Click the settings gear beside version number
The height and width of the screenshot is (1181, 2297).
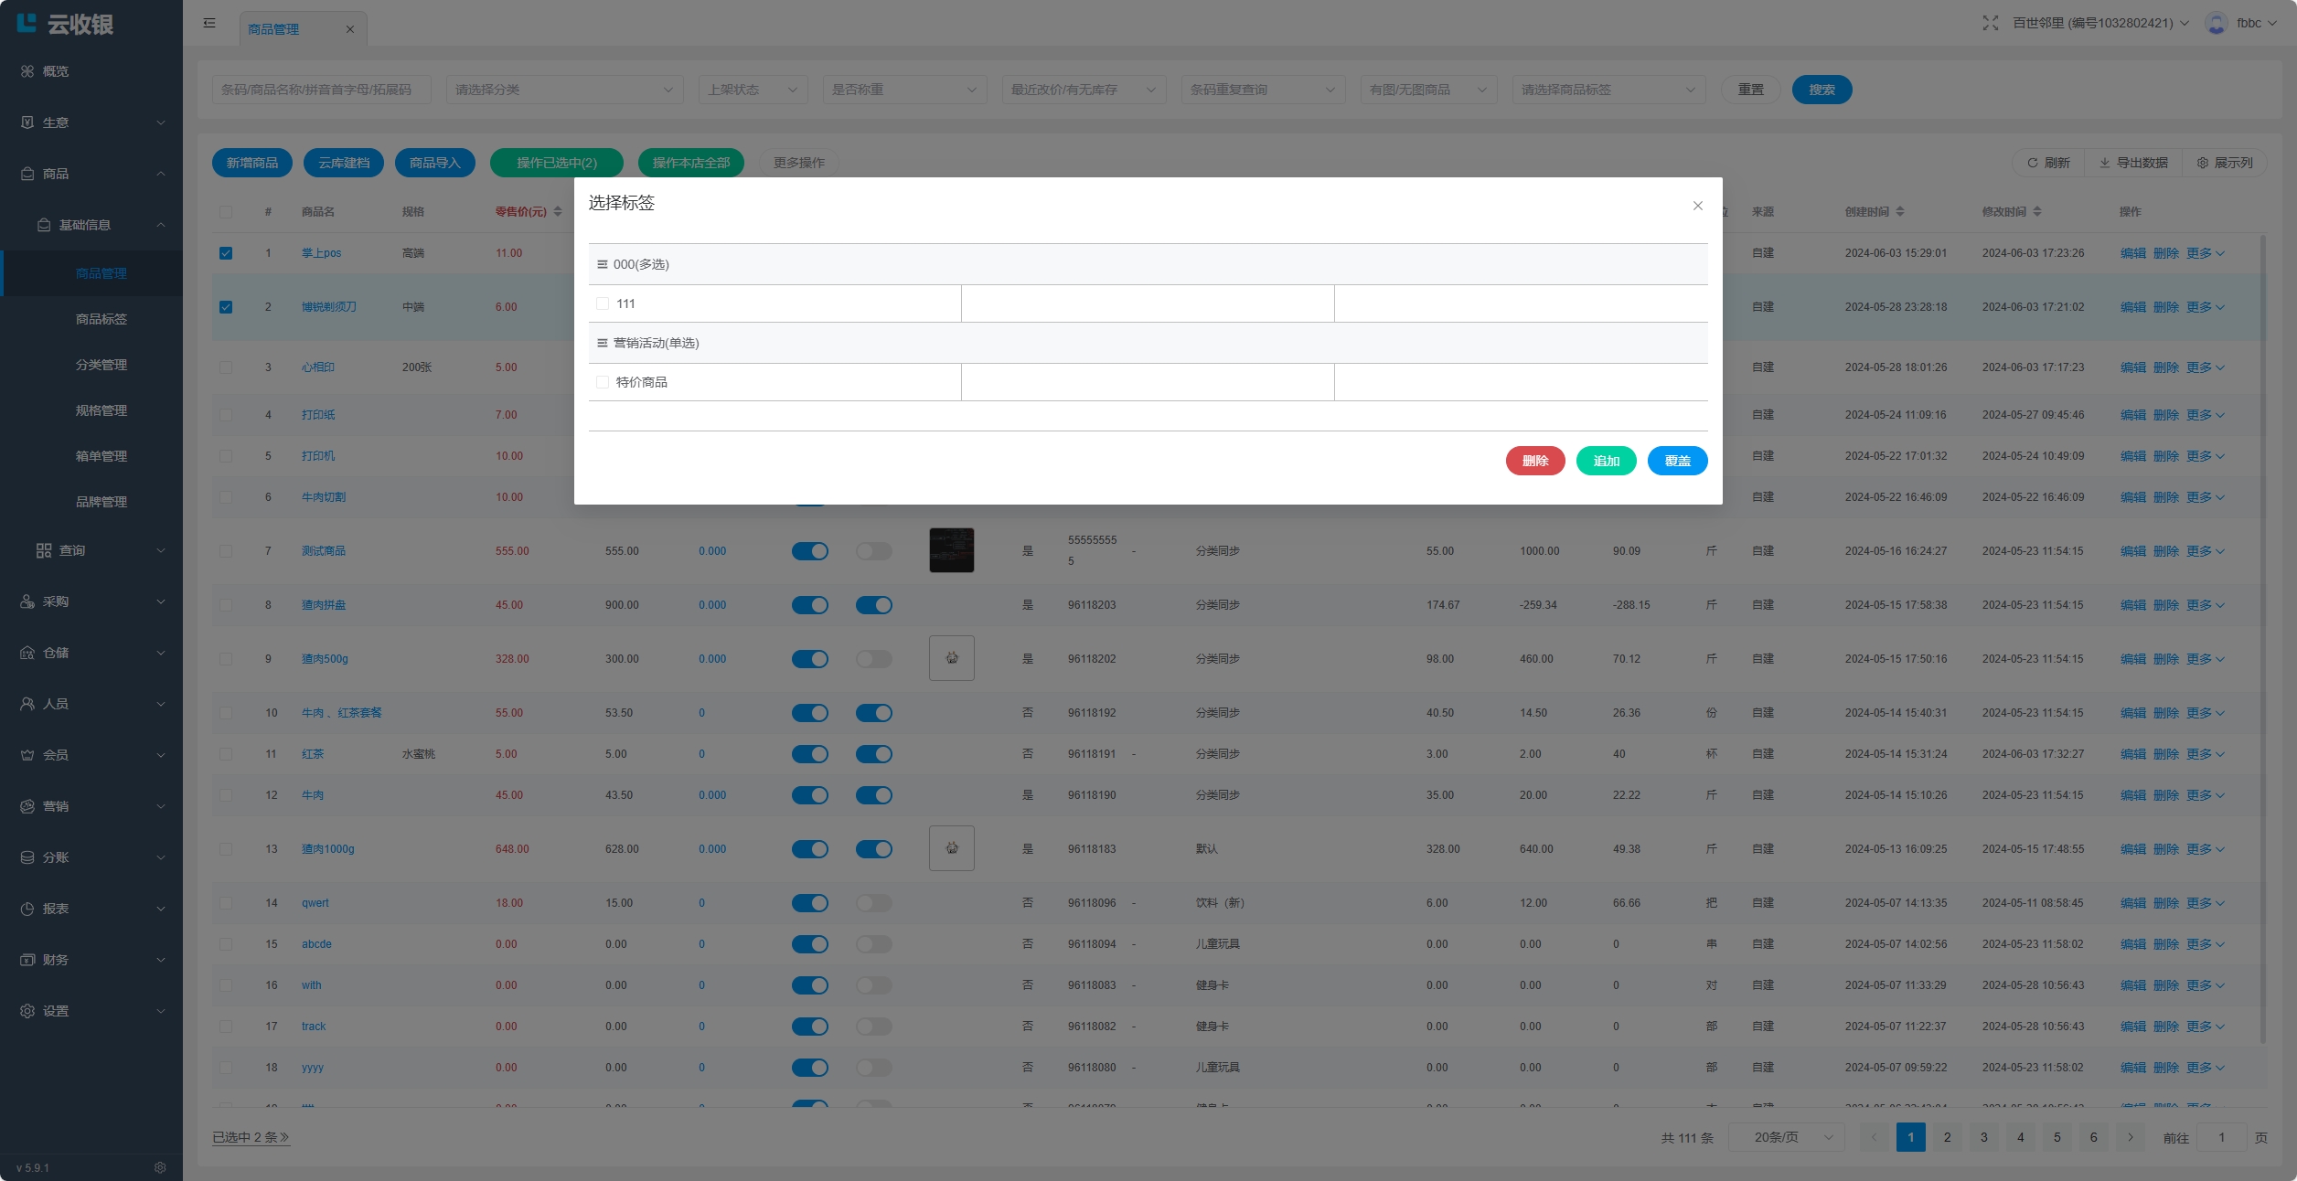(x=160, y=1167)
